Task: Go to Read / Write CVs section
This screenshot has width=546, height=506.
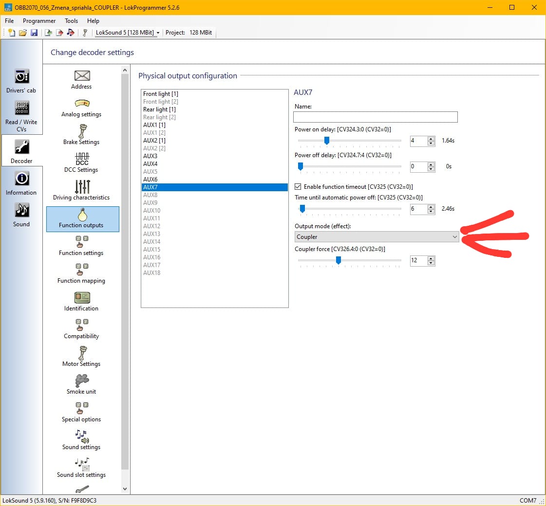Action: point(21,115)
